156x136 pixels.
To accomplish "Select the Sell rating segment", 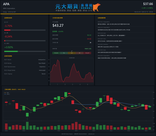I will (x=80, y=53).
